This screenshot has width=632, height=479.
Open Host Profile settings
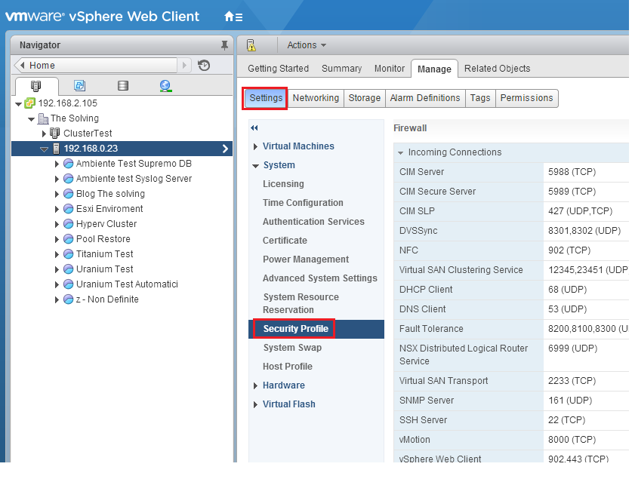pyautogui.click(x=288, y=367)
